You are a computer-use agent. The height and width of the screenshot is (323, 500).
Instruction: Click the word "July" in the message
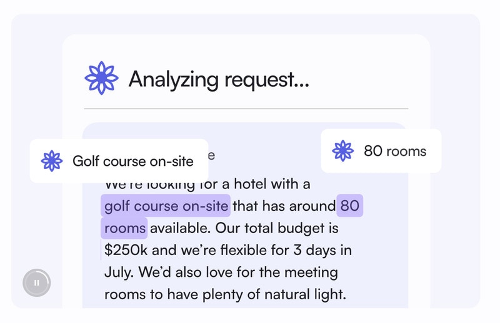[117, 272]
